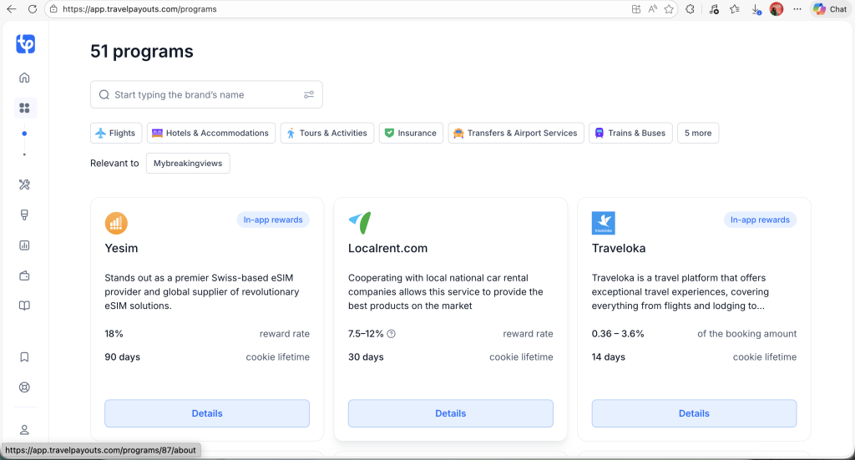Click the 30 days cookie lifetime value

[x=366, y=357]
